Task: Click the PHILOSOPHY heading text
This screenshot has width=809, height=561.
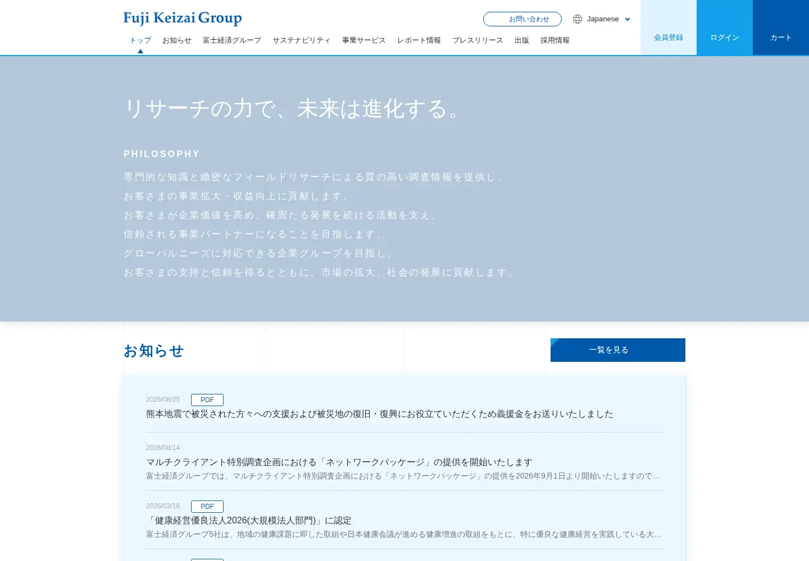Action: 162,154
